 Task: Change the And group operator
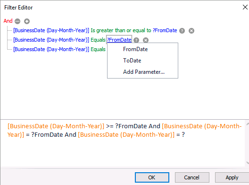point(8,21)
